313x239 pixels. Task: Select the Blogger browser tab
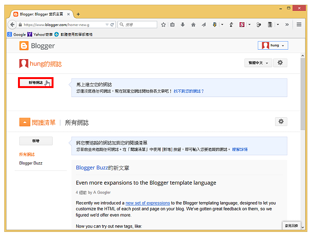click(x=41, y=14)
